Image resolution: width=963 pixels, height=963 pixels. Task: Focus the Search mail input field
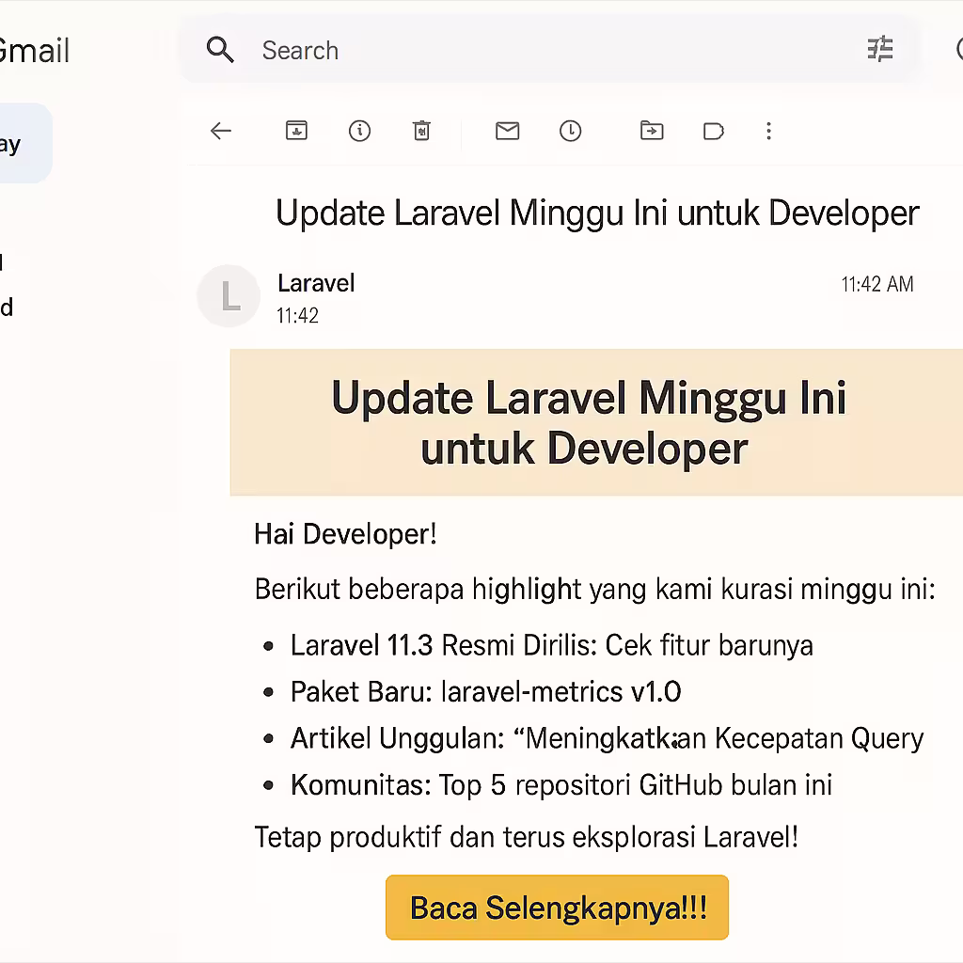[545, 51]
